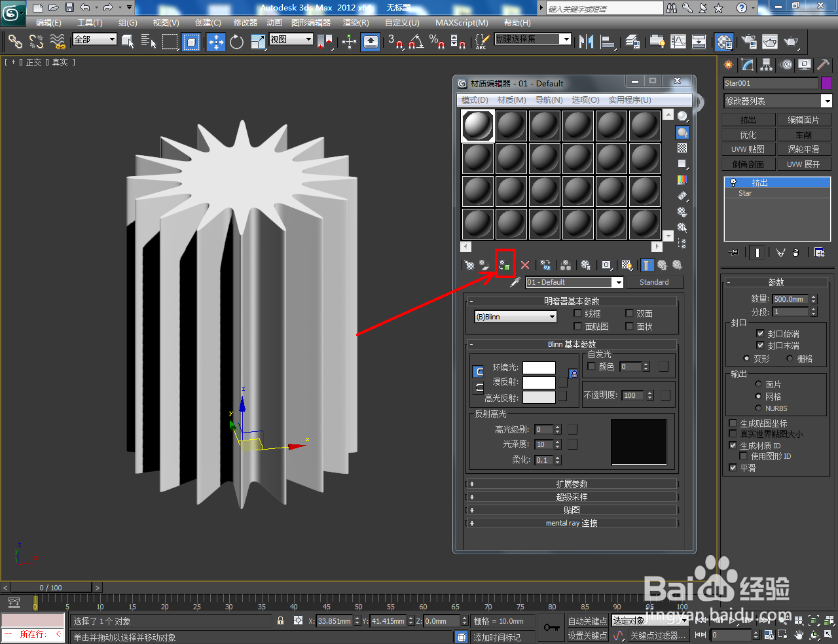Click 涡轮平滑 modifier button
The width and height of the screenshot is (838, 644).
pyautogui.click(x=804, y=149)
